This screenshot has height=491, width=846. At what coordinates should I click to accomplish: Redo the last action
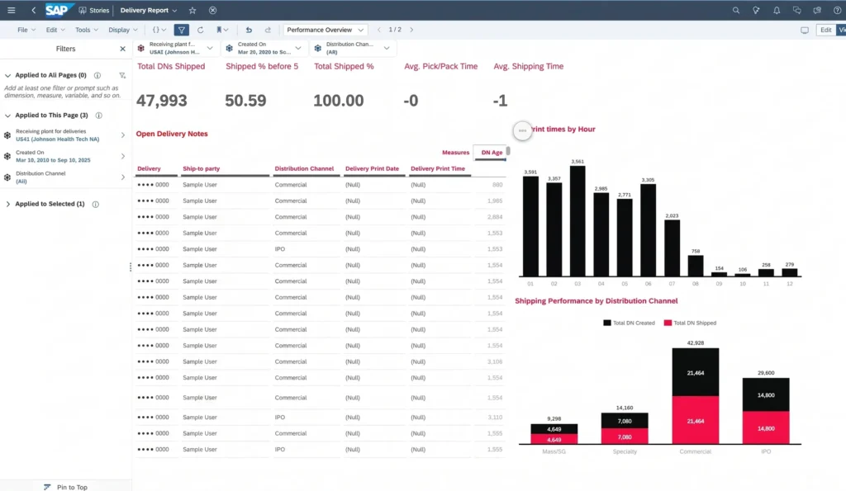pyautogui.click(x=268, y=31)
